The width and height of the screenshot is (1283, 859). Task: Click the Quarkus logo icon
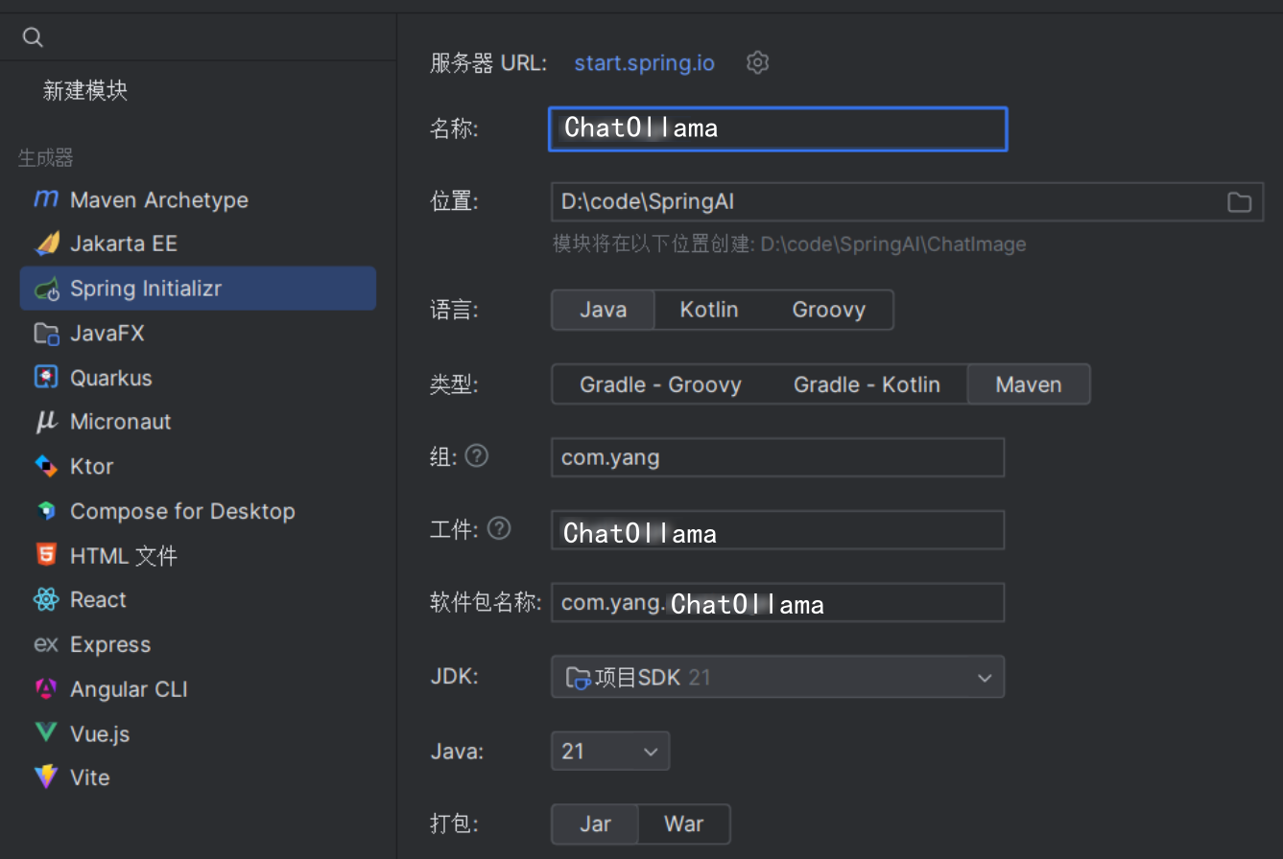pyautogui.click(x=46, y=378)
